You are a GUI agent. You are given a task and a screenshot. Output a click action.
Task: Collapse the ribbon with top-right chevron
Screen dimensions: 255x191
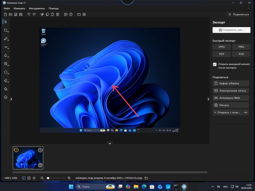(x=249, y=9)
